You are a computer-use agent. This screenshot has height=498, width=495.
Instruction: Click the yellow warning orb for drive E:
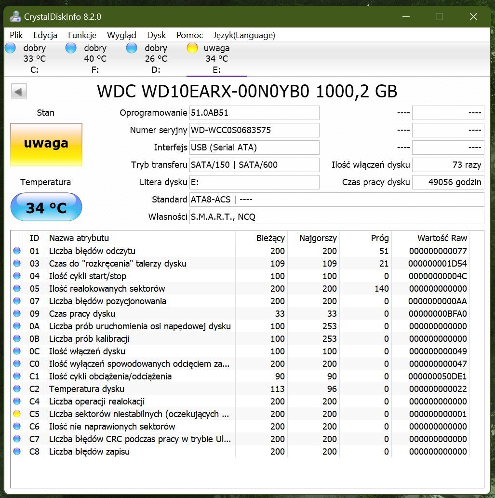click(x=192, y=48)
